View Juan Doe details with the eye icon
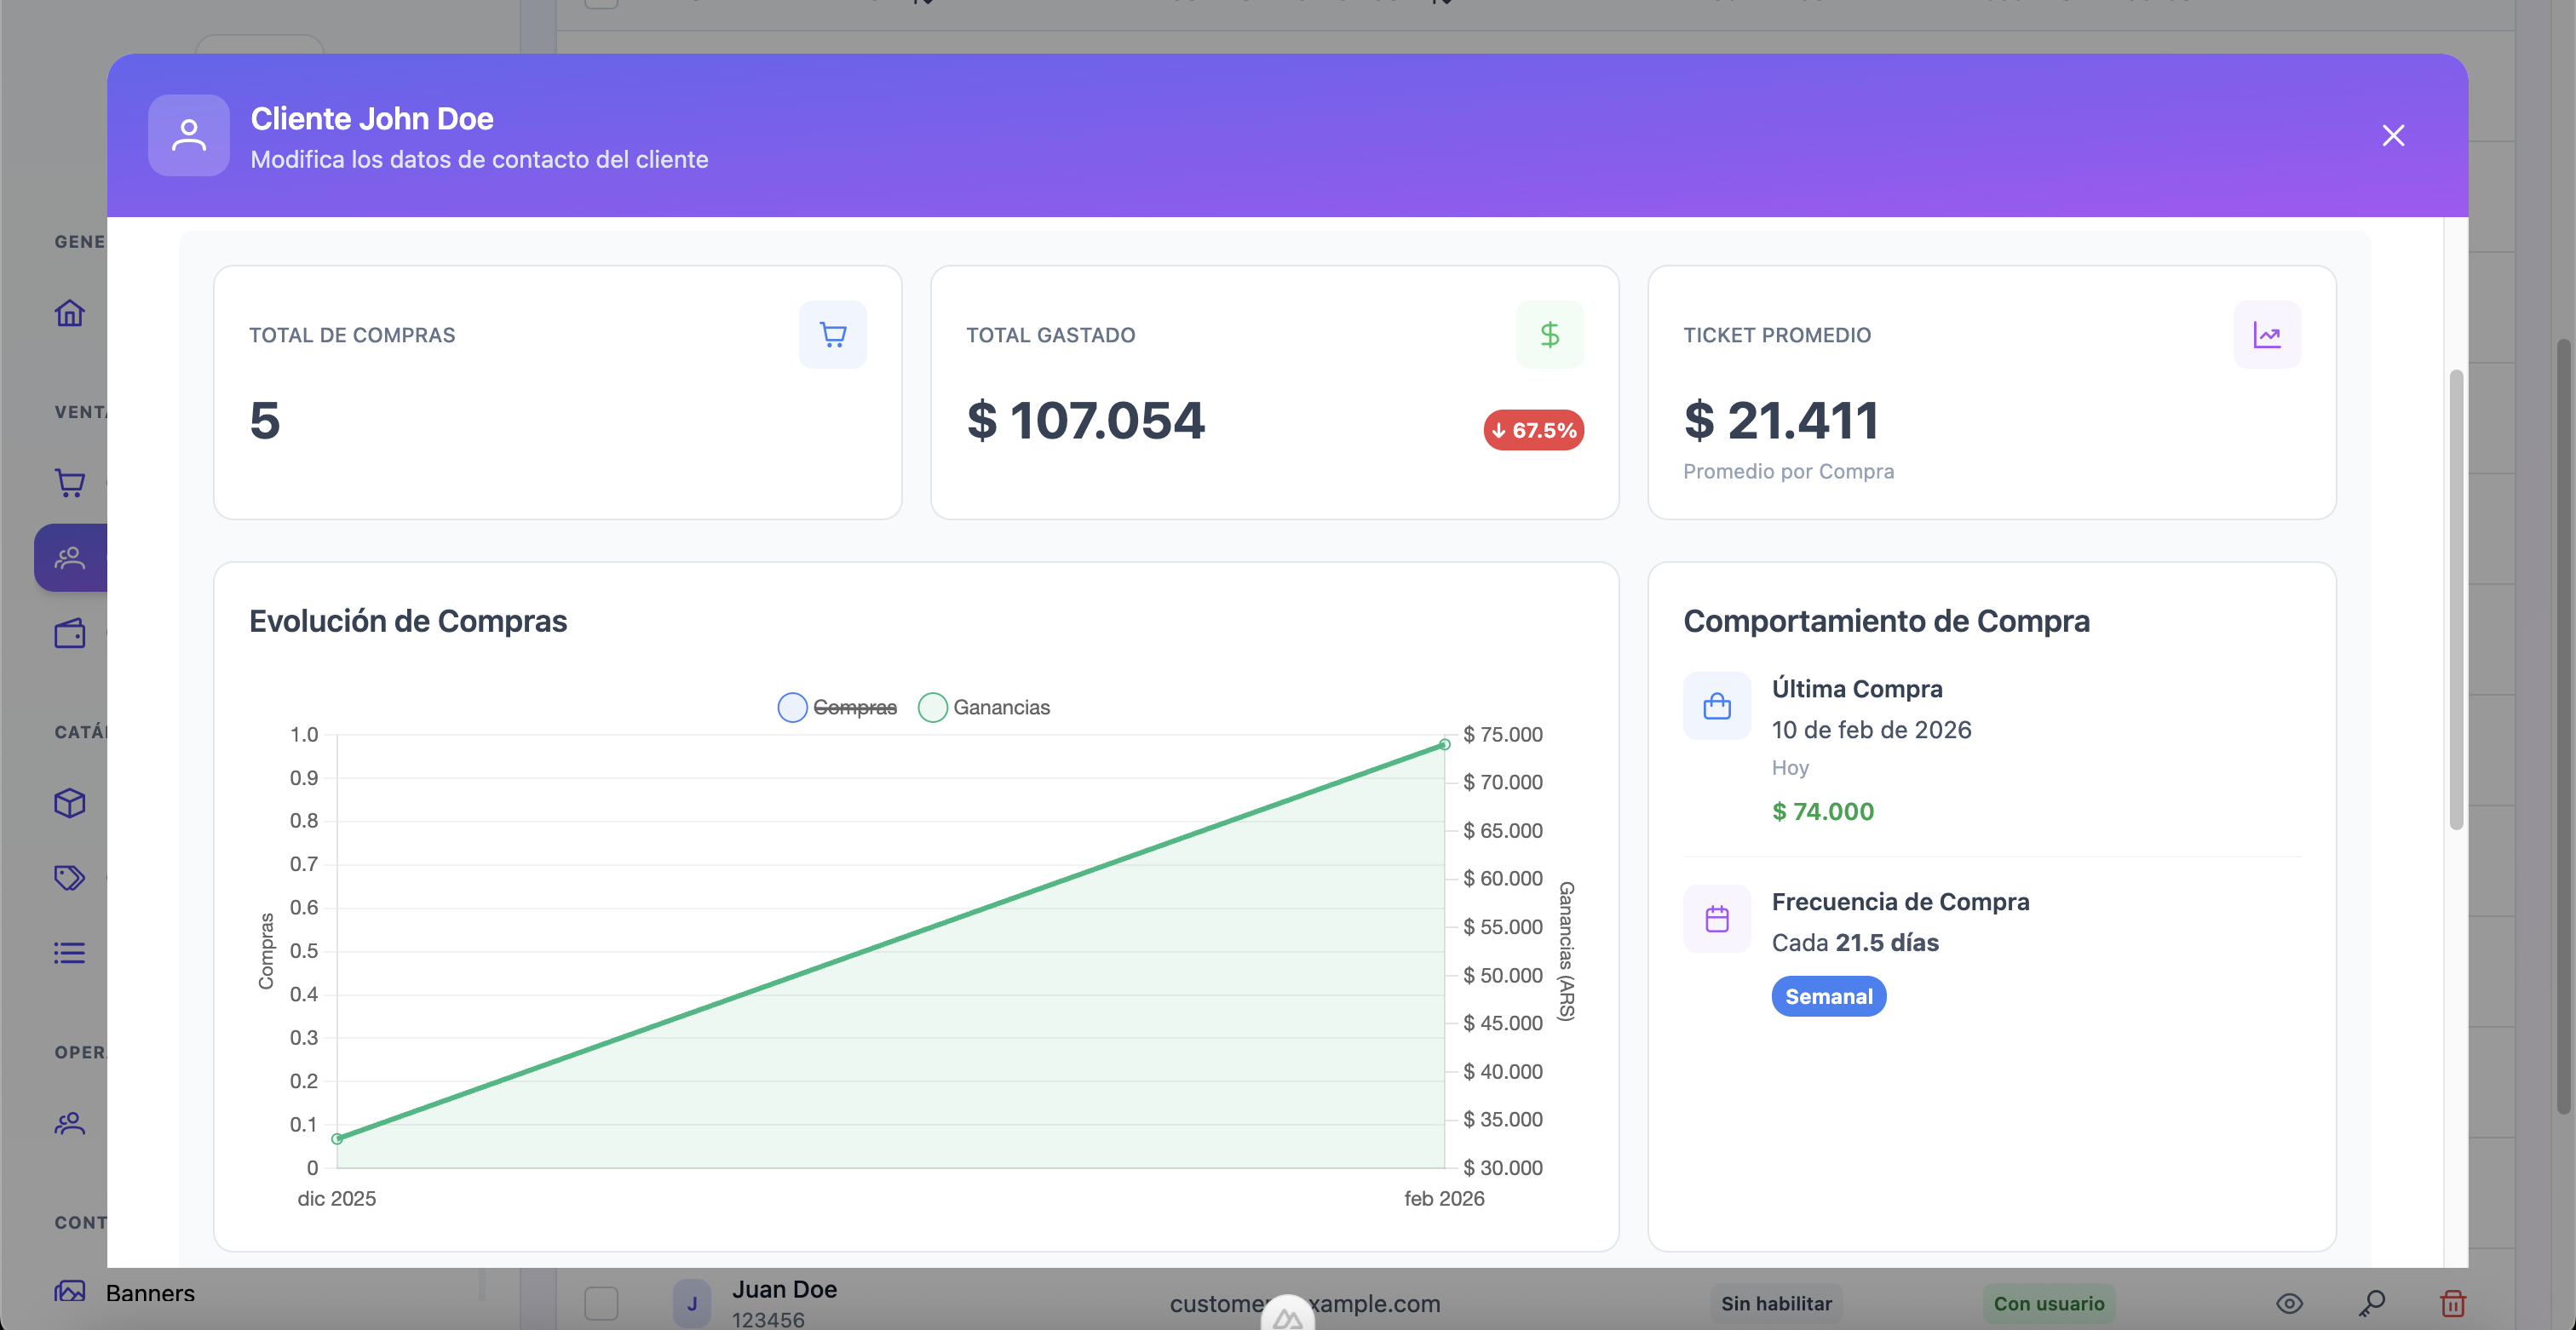This screenshot has width=2576, height=1330. pyautogui.click(x=2289, y=1303)
